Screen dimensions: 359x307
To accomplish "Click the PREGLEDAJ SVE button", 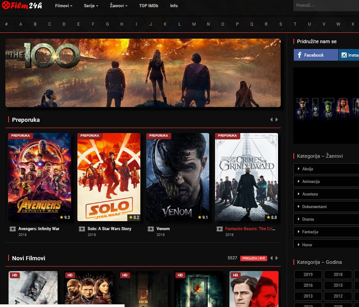I will pos(253,258).
